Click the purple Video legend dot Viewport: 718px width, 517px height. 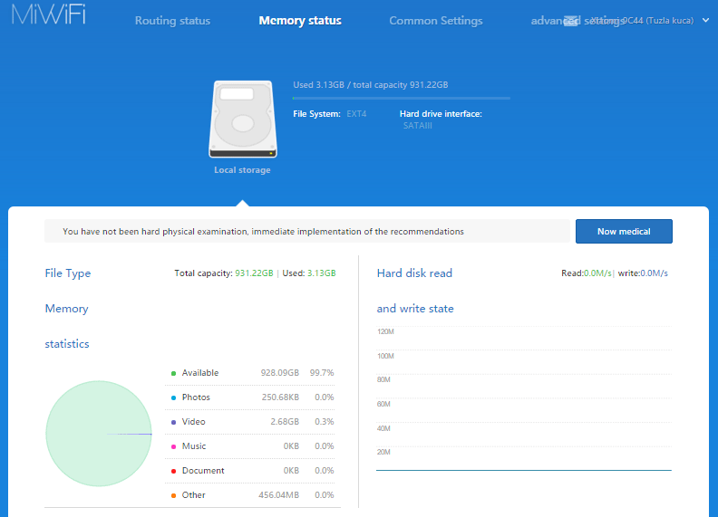tap(173, 422)
